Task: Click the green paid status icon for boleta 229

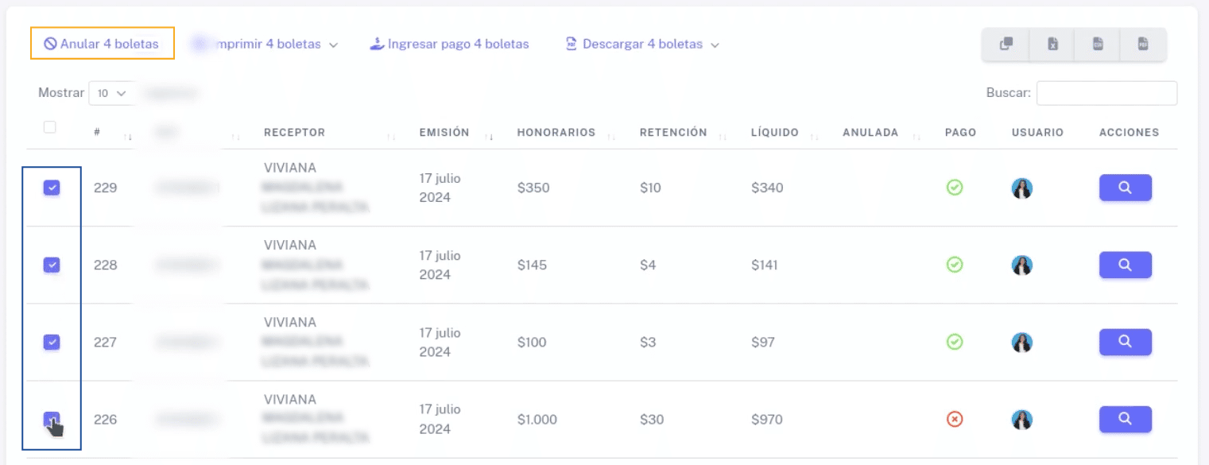Action: pos(955,188)
